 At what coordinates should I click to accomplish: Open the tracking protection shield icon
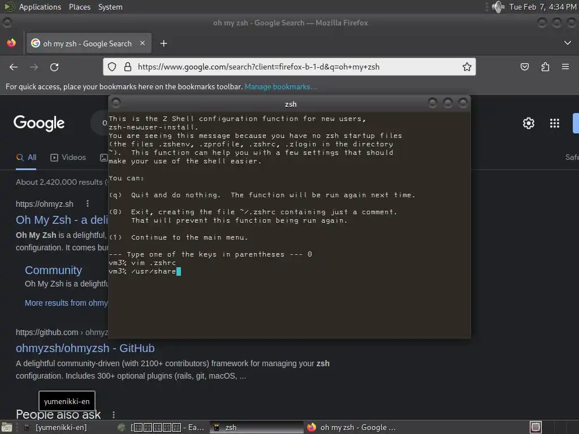point(112,67)
